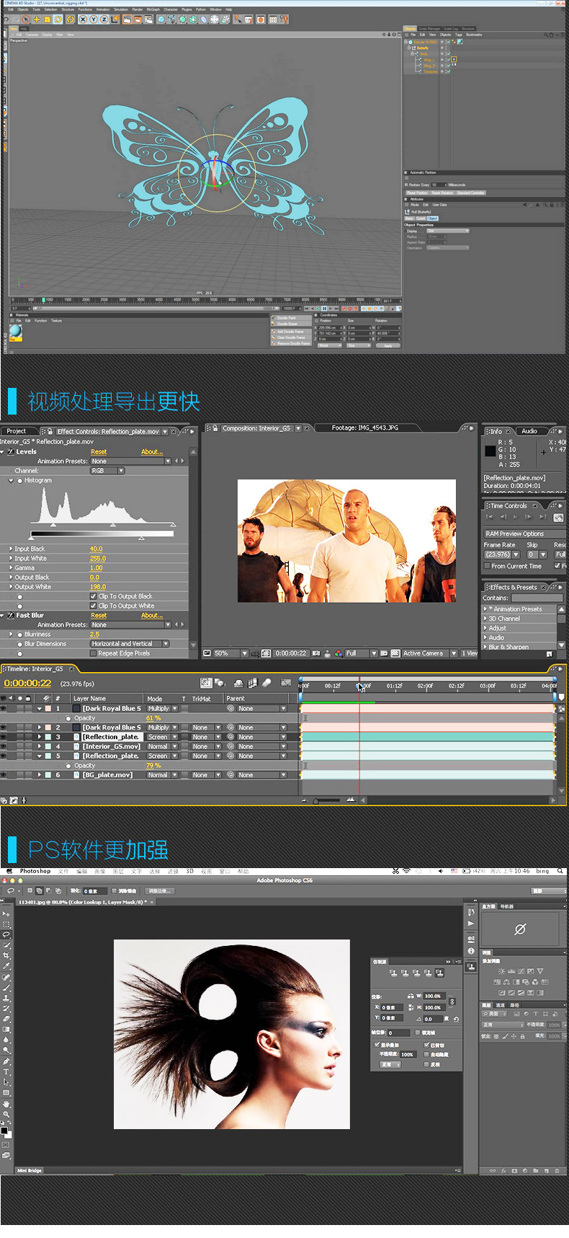Collapse the Histogram section
Screen dimensions: 569x1238
(x=11, y=480)
